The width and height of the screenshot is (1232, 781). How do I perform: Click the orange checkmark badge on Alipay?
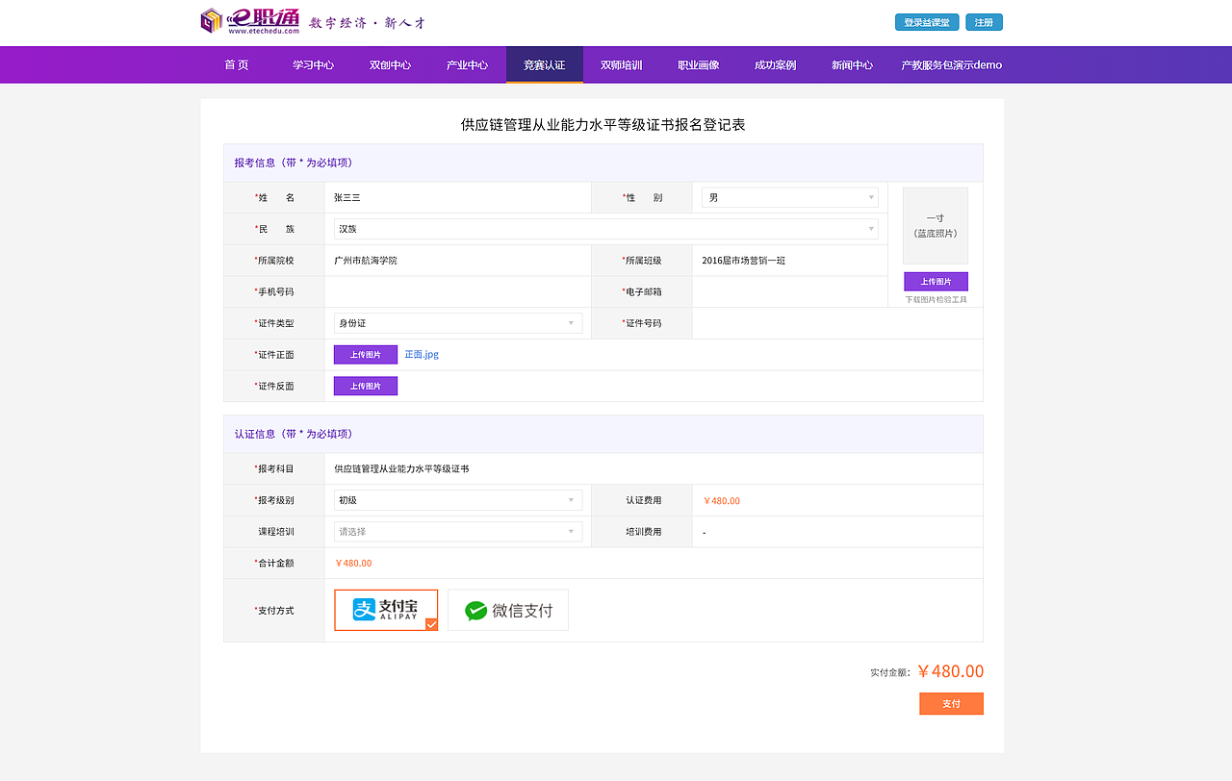(430, 626)
